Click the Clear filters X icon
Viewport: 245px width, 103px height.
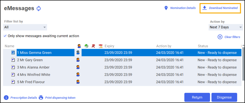point(220,37)
